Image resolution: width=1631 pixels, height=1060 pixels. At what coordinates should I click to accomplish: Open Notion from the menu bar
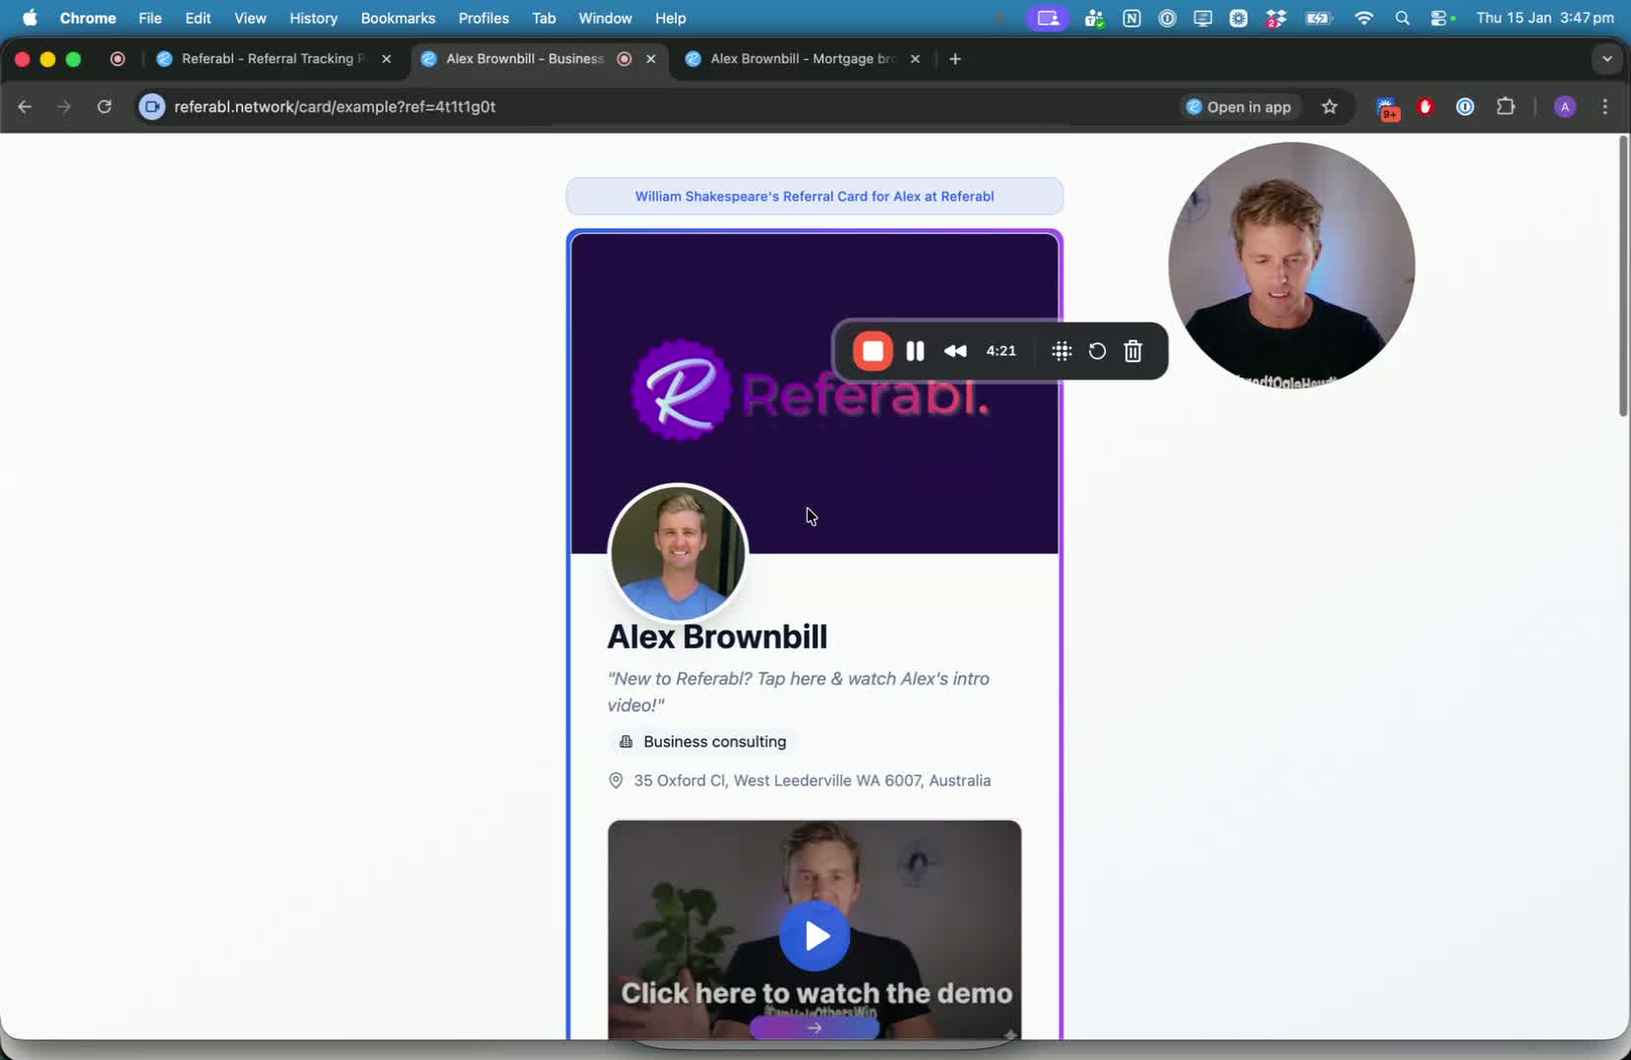1131,18
